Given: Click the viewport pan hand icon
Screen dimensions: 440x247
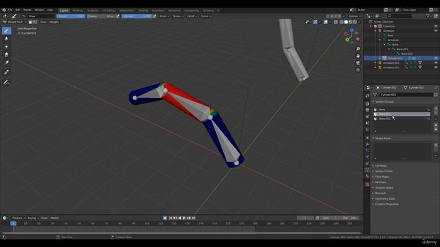Looking at the screenshot, I should 357,56.
